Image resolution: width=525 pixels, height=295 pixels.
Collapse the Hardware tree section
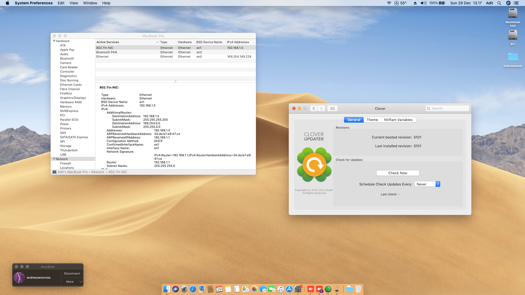click(54, 41)
